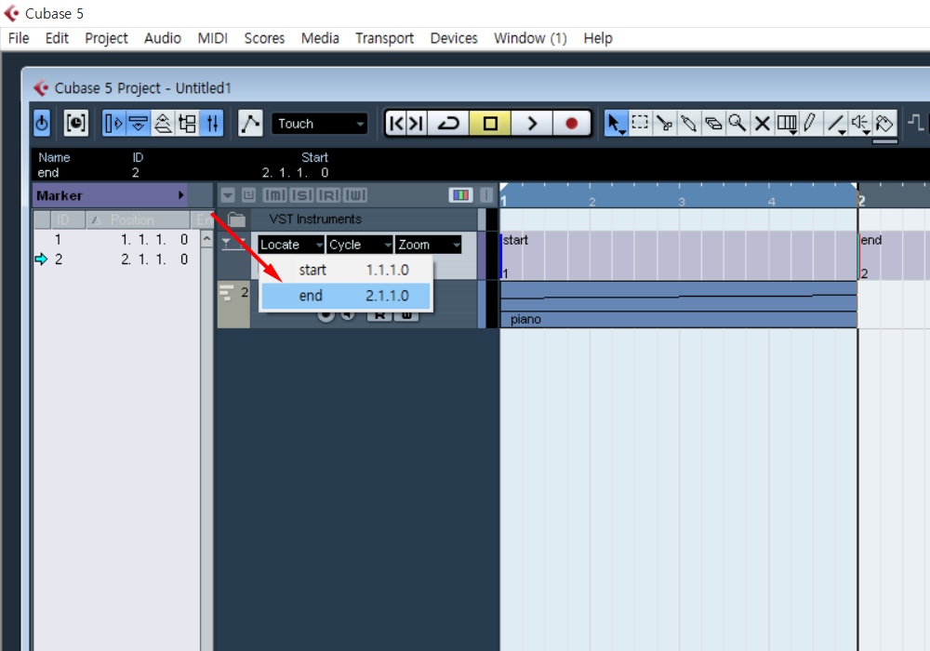Open the Edit menu

point(57,38)
